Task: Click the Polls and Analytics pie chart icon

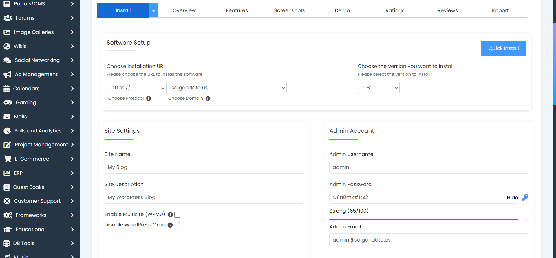Action: click(x=7, y=131)
